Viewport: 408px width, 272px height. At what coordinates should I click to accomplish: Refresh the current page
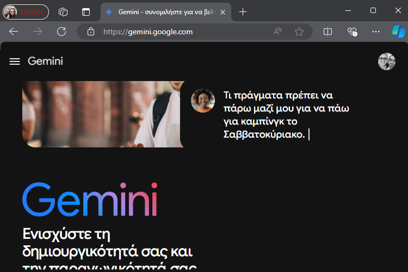click(x=61, y=32)
